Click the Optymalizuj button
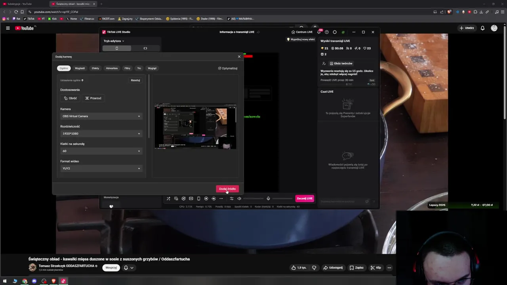Screen dimensions: 507x285 point(228,68)
